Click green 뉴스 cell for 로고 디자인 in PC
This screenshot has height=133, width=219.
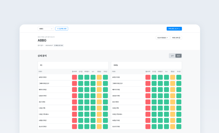click(x=93, y=102)
